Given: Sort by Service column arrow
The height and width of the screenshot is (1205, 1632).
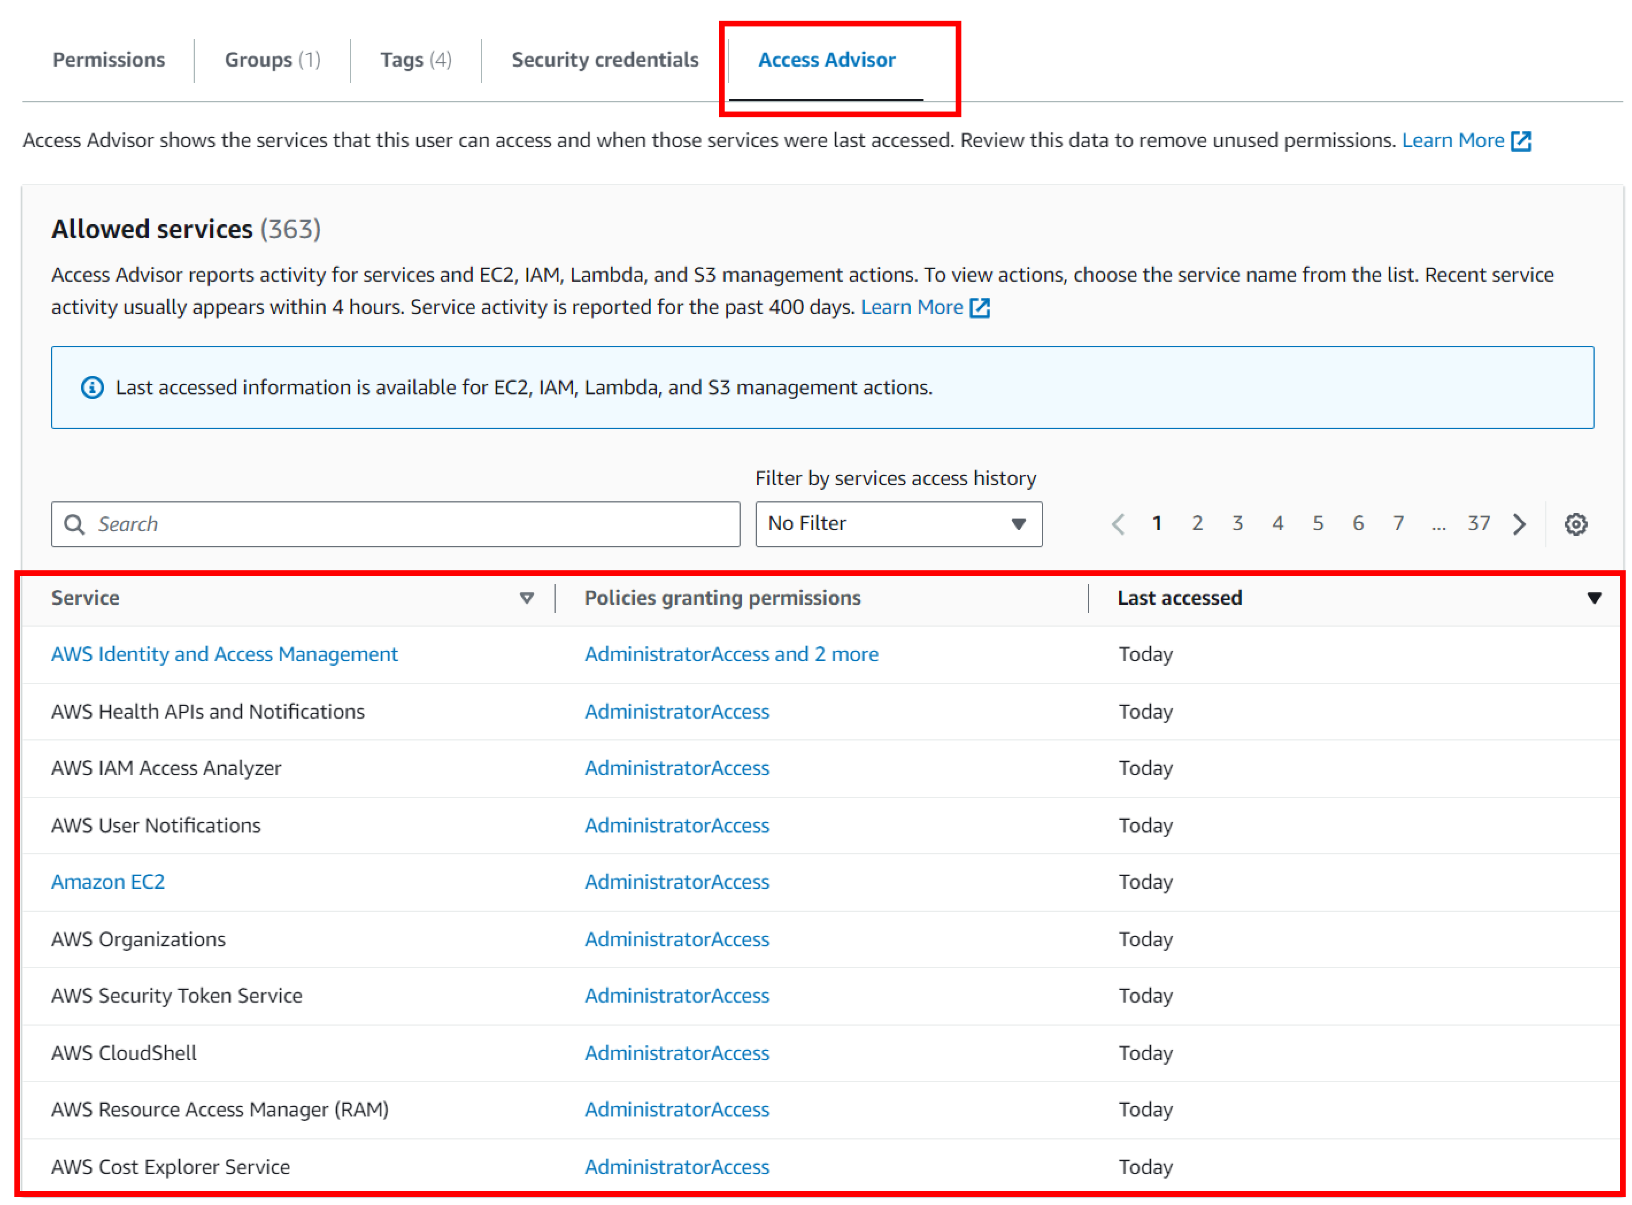Looking at the screenshot, I should (x=526, y=598).
